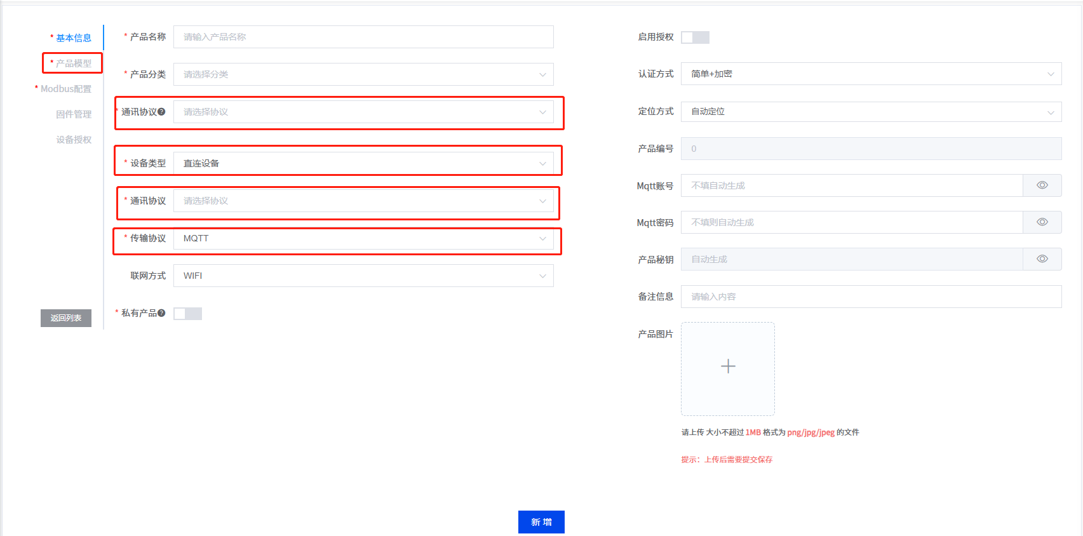Image resolution: width=1083 pixels, height=536 pixels.
Task: Open the 认证方式 dropdown showing 简单+加密
Action: pyautogui.click(x=871, y=74)
